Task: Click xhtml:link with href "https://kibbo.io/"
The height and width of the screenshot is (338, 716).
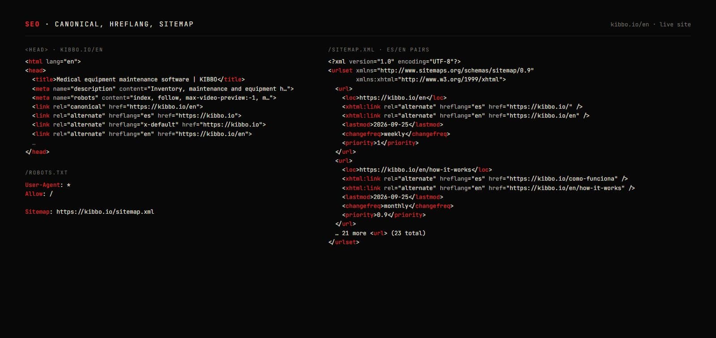Action: [x=462, y=107]
